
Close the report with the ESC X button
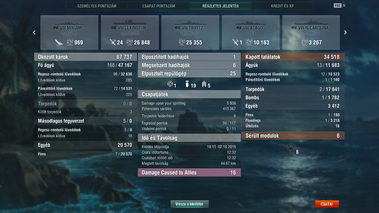coord(340,6)
